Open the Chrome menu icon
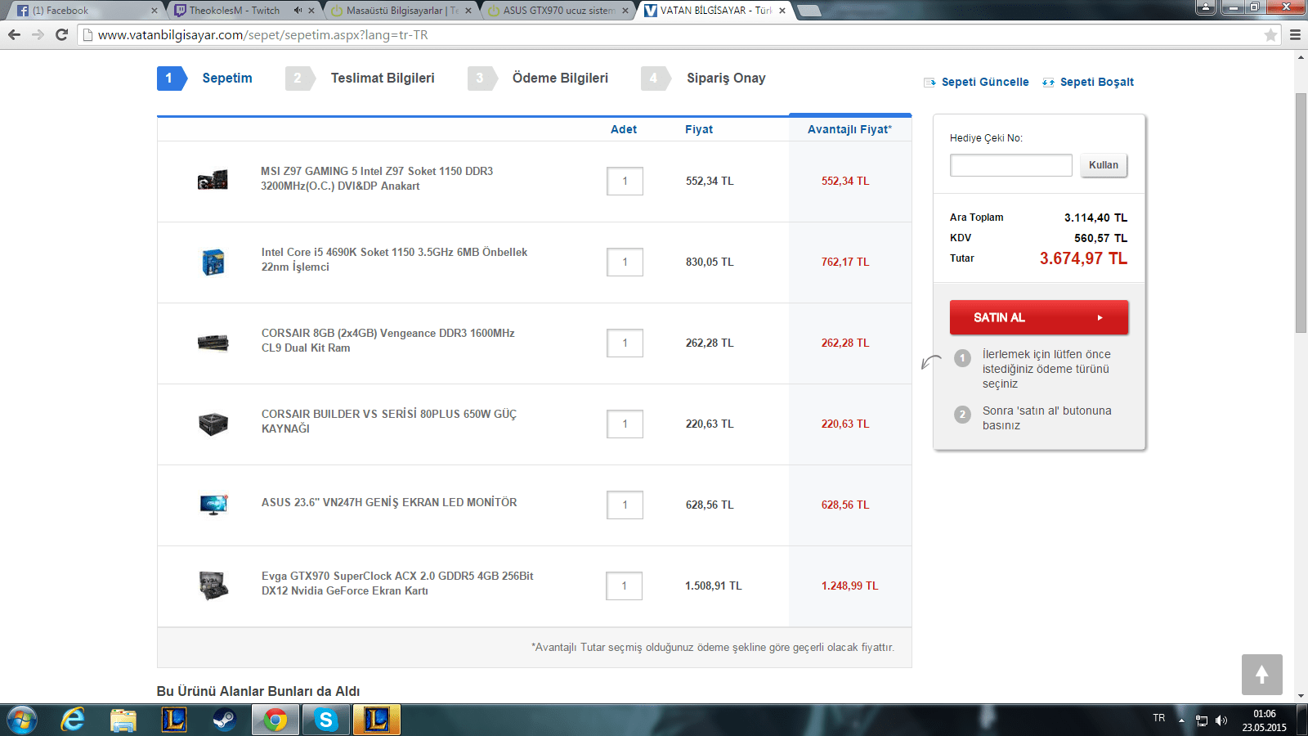The width and height of the screenshot is (1308, 736). pyautogui.click(x=1295, y=34)
